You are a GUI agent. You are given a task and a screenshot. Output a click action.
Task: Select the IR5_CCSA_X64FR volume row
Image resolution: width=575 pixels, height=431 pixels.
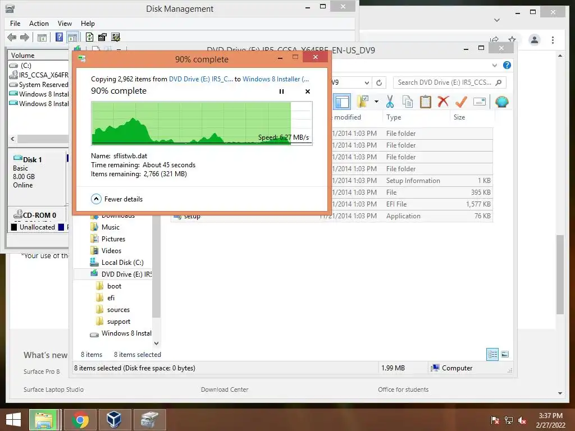pos(39,75)
